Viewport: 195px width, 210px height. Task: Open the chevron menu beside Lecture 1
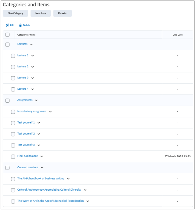32,56
